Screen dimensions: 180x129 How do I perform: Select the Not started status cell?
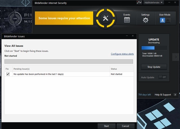click(x=122, y=74)
